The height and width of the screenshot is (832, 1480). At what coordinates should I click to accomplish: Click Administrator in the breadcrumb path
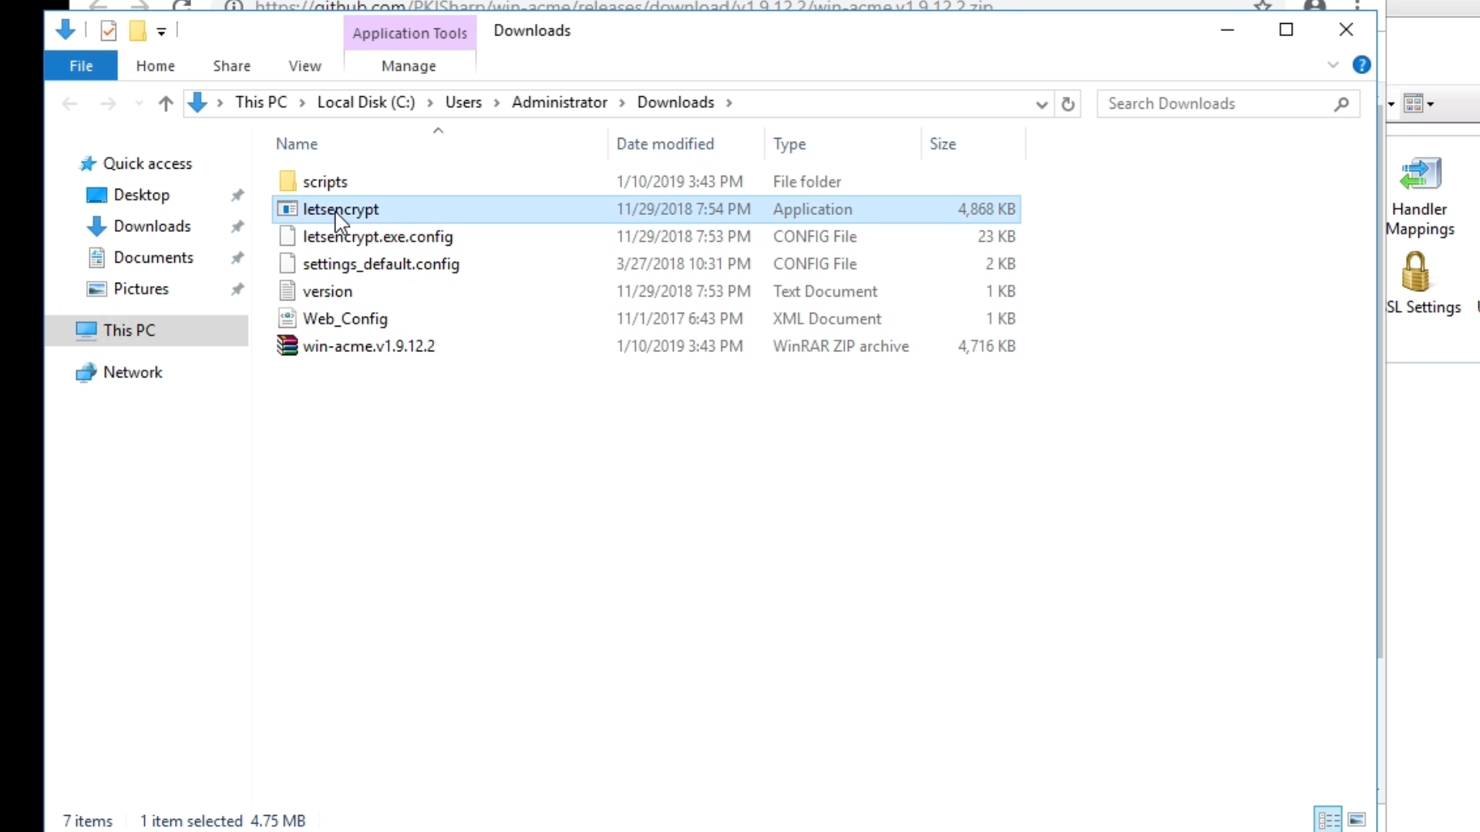pos(559,102)
